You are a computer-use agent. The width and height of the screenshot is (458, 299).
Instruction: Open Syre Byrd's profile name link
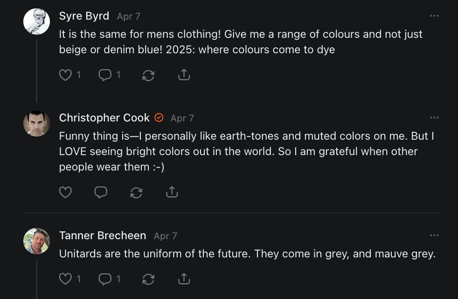pos(84,16)
